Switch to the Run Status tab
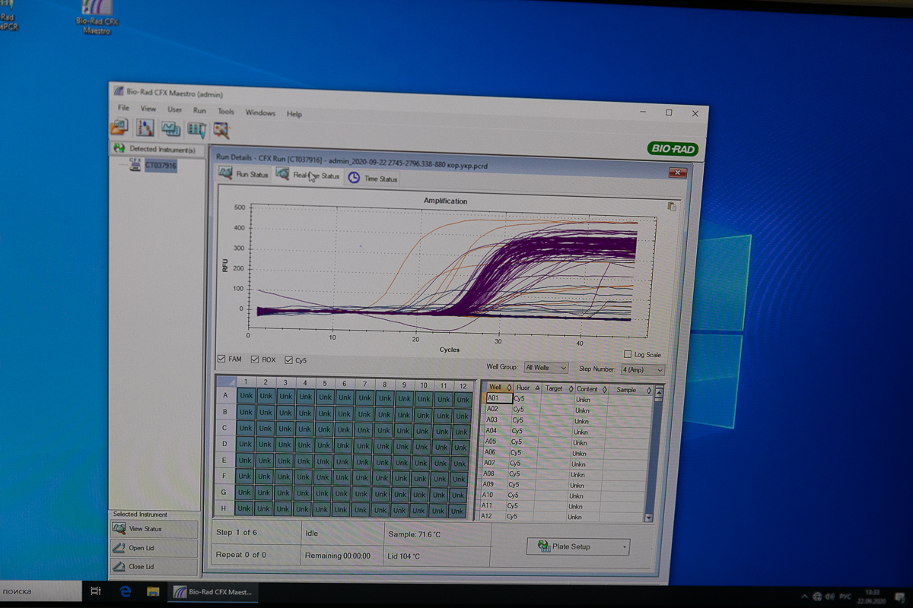913x608 pixels. 243,174
